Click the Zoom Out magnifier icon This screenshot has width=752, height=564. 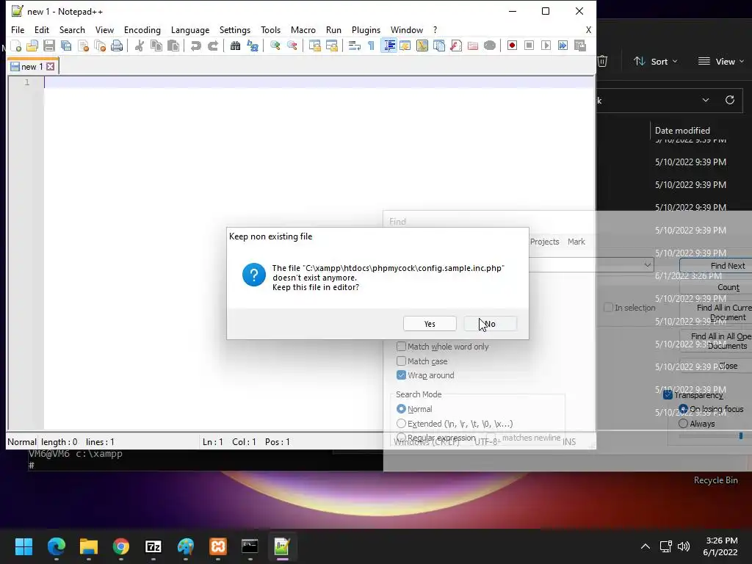(292, 46)
